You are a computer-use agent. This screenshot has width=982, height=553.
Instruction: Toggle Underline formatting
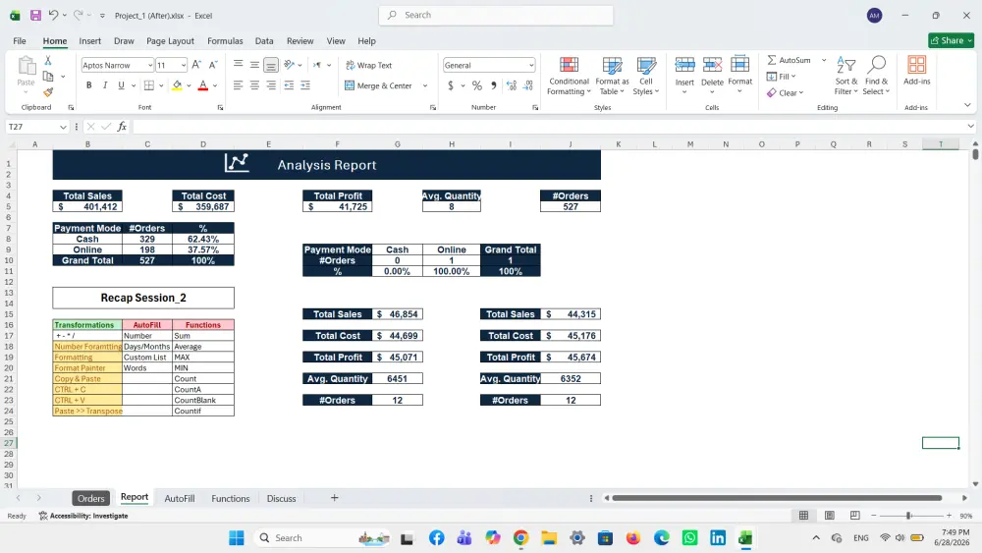click(x=121, y=85)
